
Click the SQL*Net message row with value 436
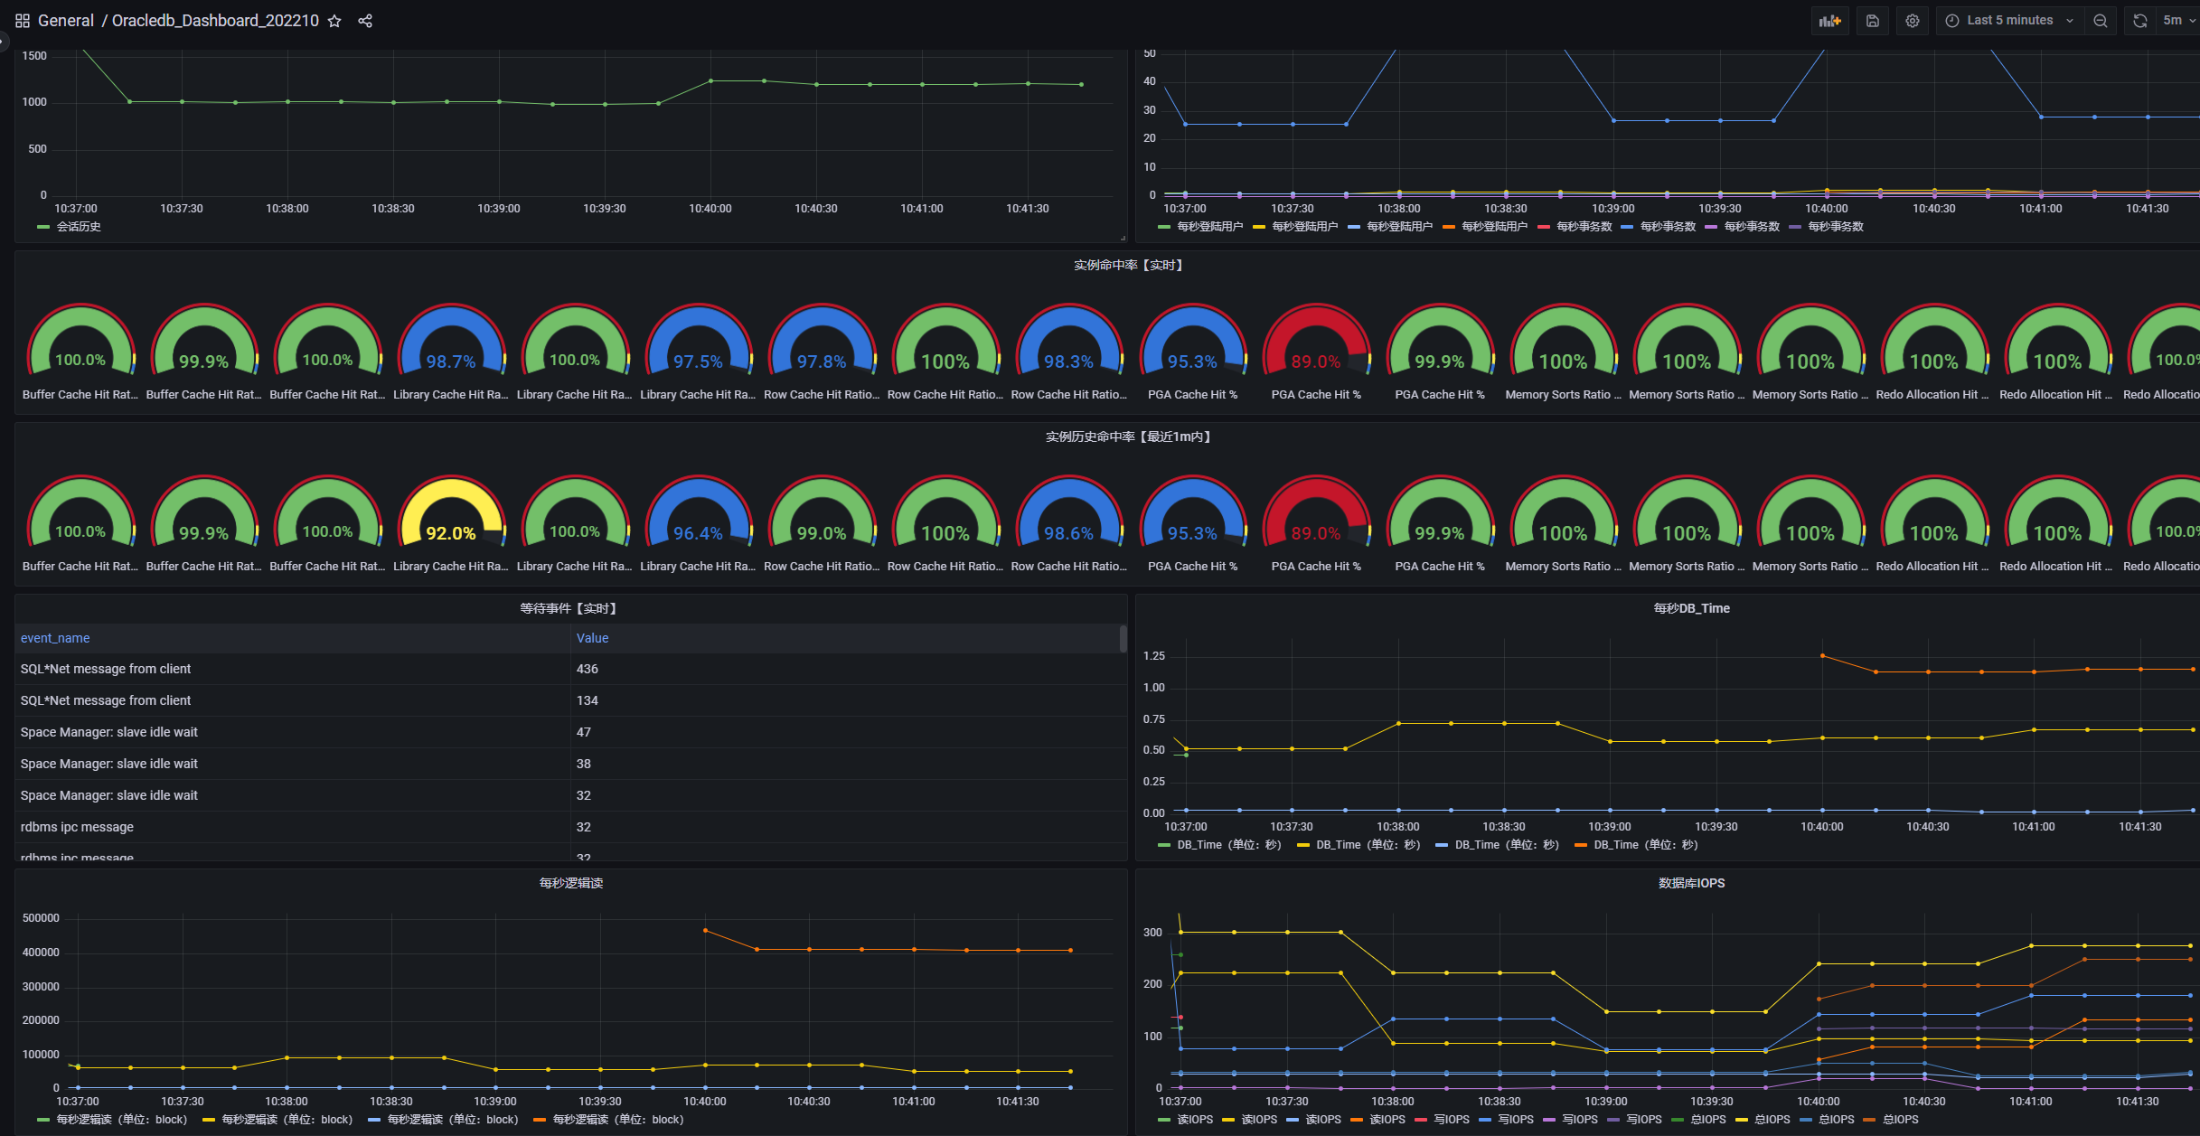tap(568, 669)
